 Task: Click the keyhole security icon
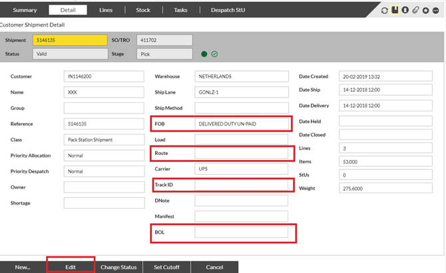[405, 11]
